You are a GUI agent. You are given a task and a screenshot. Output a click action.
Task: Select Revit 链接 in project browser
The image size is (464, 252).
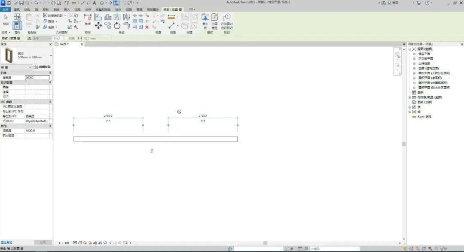[x=424, y=117]
